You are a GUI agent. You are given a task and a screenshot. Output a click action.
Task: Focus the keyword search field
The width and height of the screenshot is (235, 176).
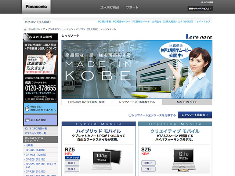[x=200, y=8]
